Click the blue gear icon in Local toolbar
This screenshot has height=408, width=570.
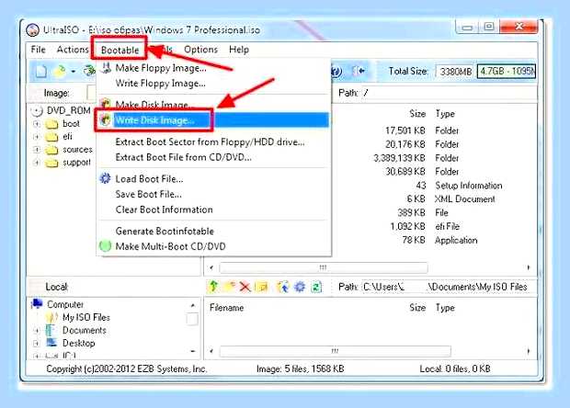[300, 287]
